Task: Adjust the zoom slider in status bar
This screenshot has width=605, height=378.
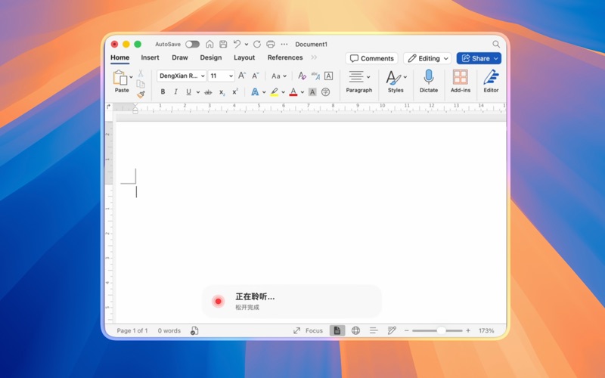Action: click(x=441, y=331)
